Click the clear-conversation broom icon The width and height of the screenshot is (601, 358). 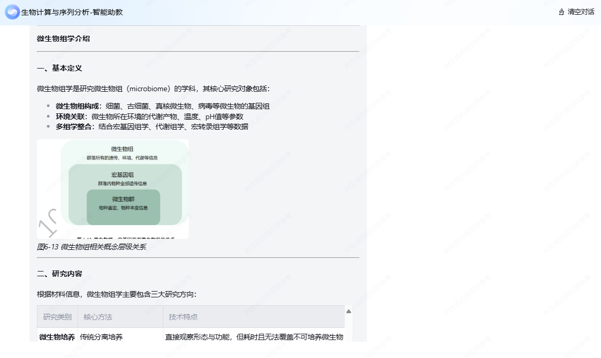(561, 12)
